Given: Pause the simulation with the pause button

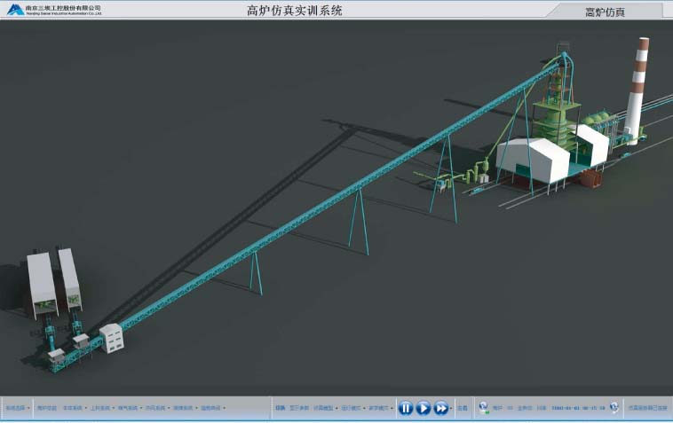Looking at the screenshot, I should click(405, 408).
